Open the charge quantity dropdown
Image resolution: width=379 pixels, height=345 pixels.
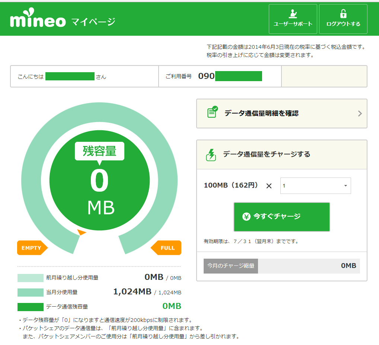coord(315,186)
